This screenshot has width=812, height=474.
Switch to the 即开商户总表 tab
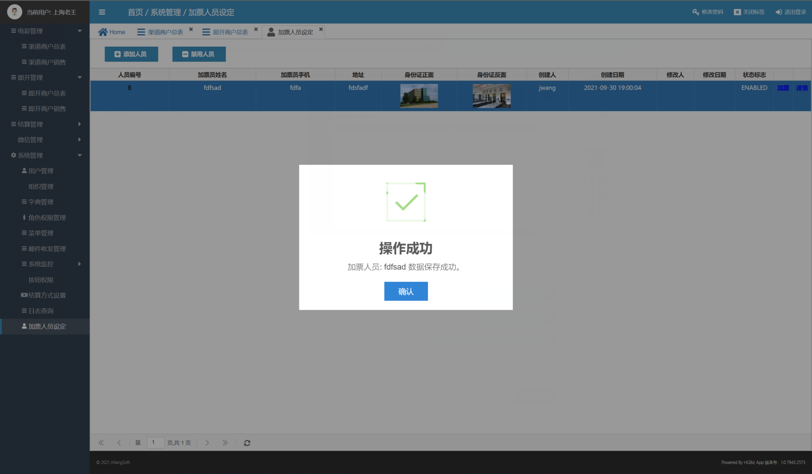[x=225, y=32]
